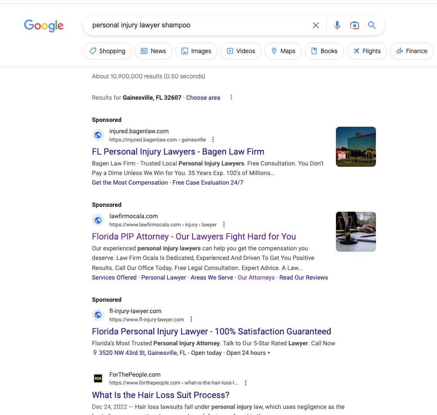Click the globe favicon for fl-injury-lawyer.com

point(98,315)
